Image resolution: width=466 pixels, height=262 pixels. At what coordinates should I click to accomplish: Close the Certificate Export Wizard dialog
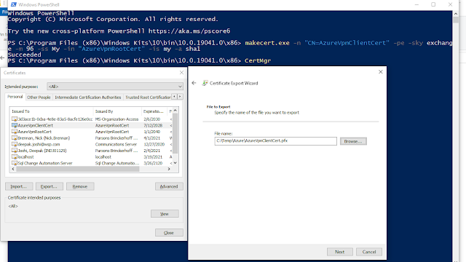point(380,72)
